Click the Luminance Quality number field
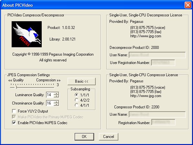193x145 pixels. 50,95
